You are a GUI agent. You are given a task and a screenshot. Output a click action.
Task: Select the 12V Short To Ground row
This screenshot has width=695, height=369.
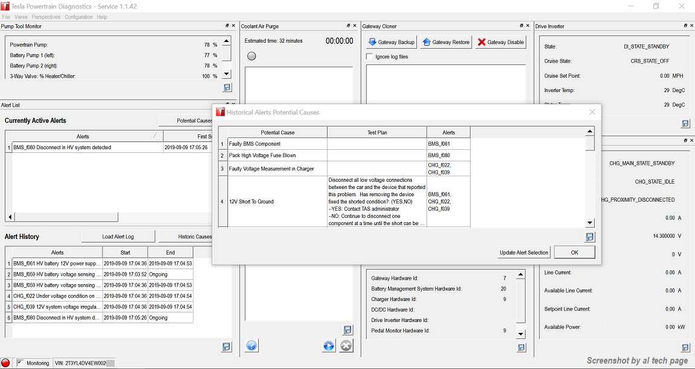tap(277, 202)
